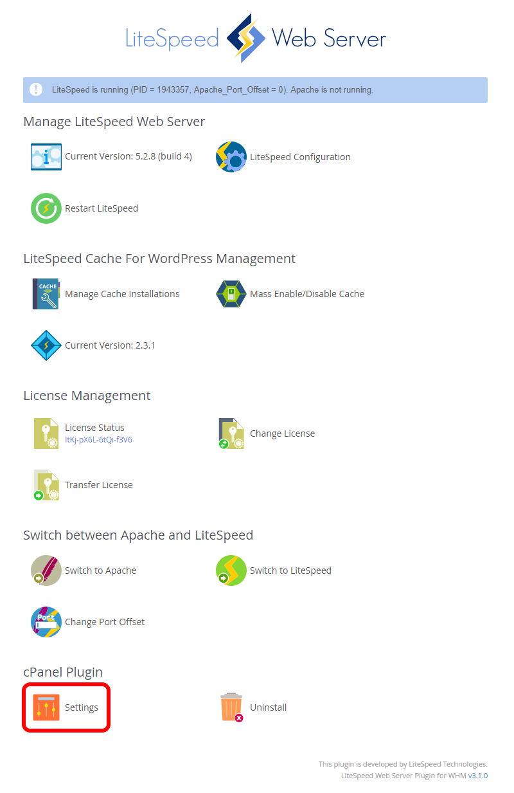Click the LSCache Current Version 2.3.1 diamond icon

46,345
